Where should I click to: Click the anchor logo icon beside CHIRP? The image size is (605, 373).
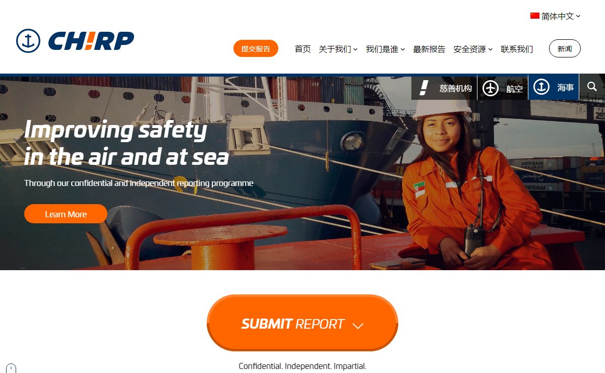tap(28, 41)
